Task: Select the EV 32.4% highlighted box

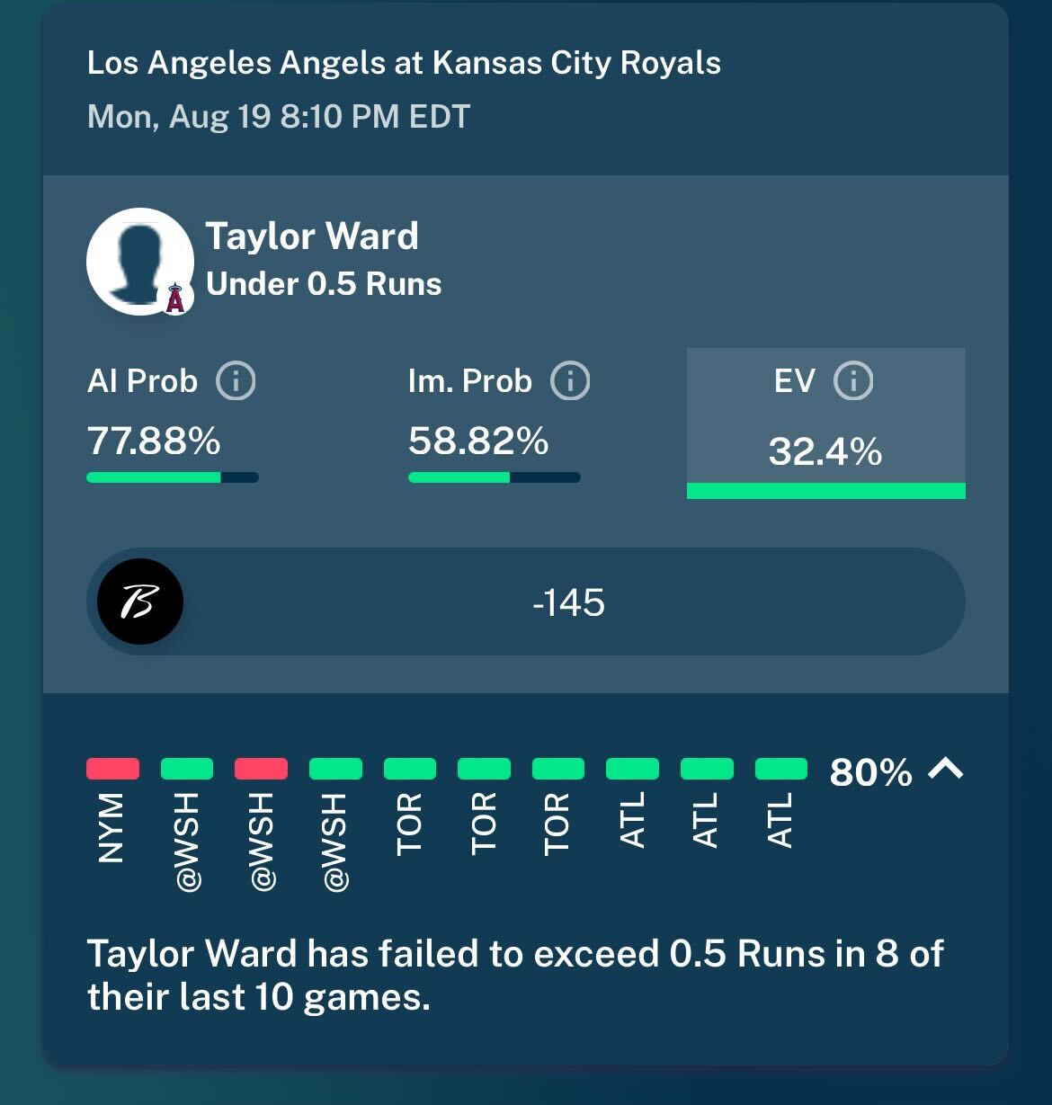Action: pos(826,423)
